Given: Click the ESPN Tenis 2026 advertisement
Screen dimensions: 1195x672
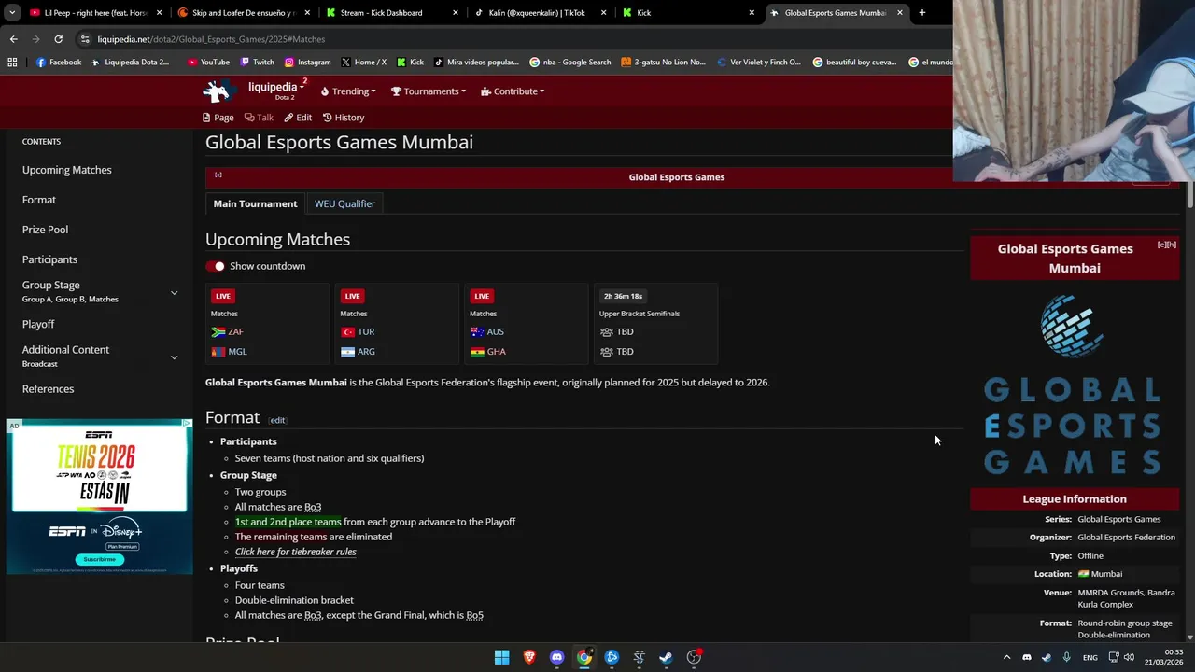Looking at the screenshot, I should (99, 497).
